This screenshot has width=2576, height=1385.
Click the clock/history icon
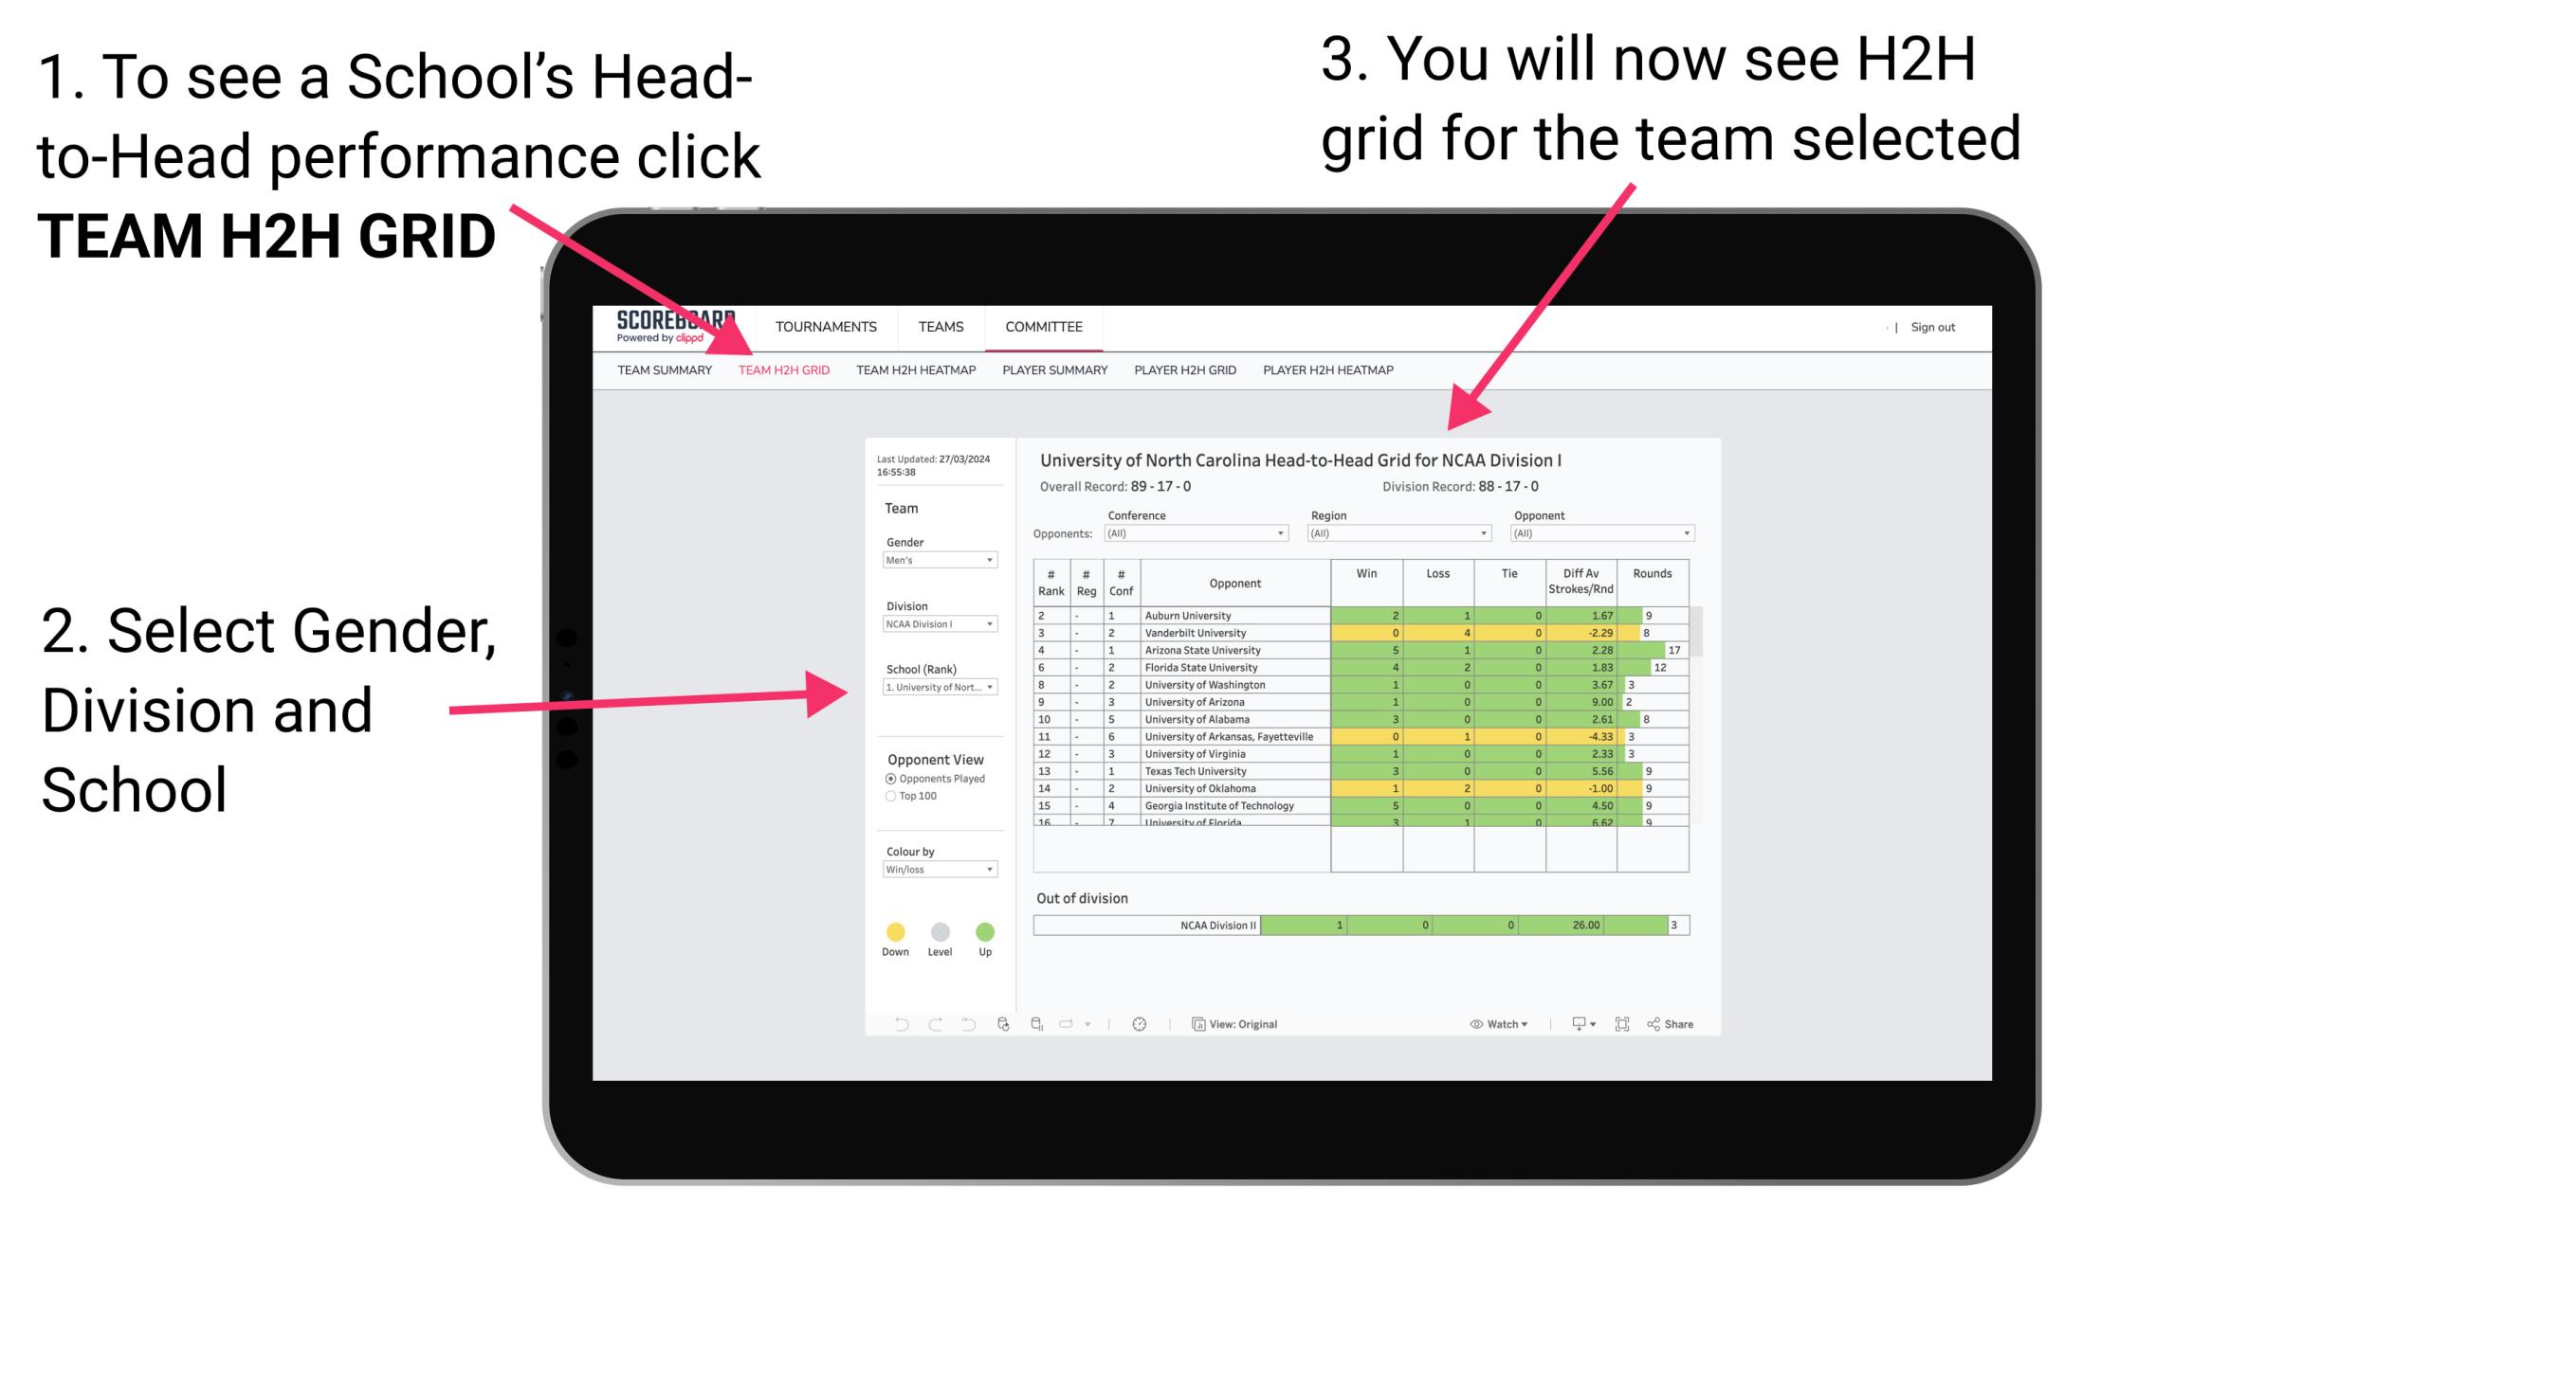(1141, 1023)
